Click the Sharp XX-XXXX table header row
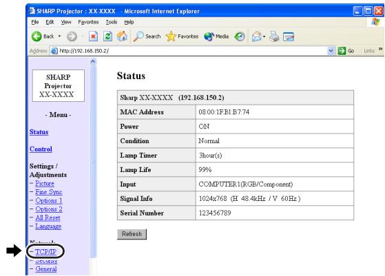This screenshot has height=276, width=385. coord(236,98)
